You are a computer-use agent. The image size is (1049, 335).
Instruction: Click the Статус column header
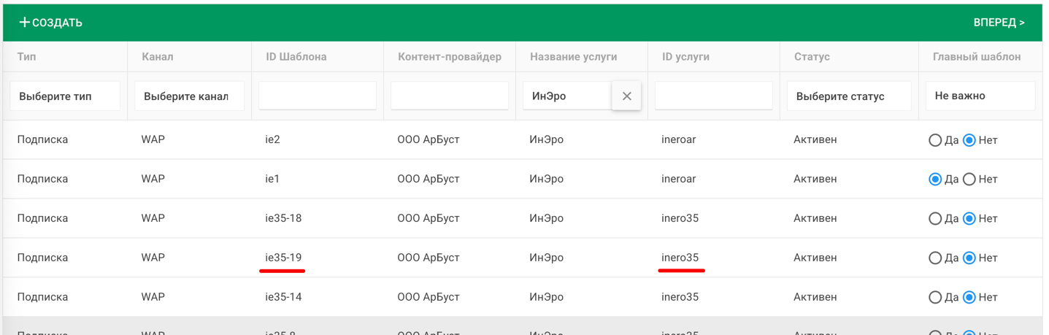pos(812,57)
